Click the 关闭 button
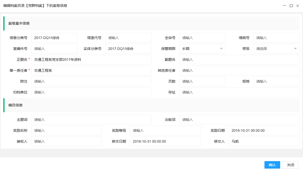 click(290, 165)
